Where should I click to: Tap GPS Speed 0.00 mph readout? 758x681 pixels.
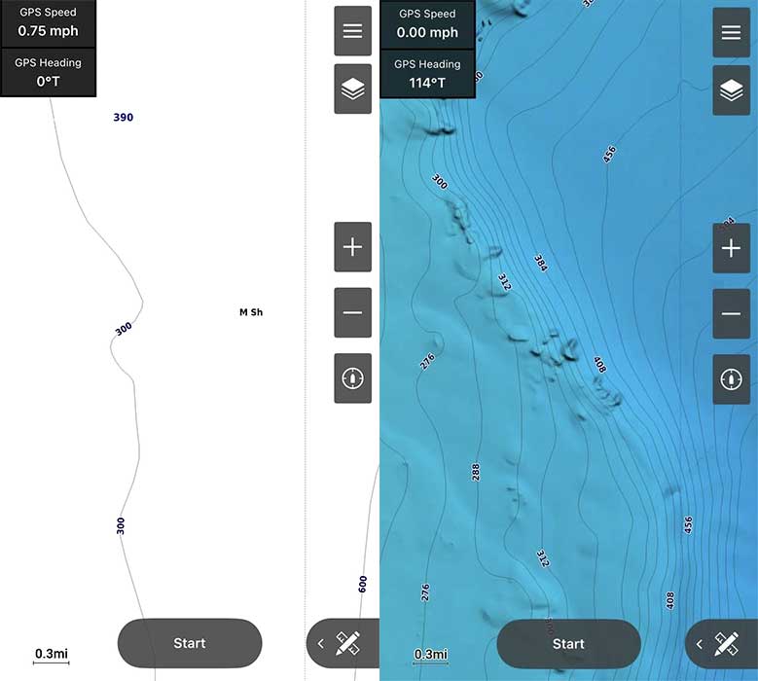click(427, 24)
